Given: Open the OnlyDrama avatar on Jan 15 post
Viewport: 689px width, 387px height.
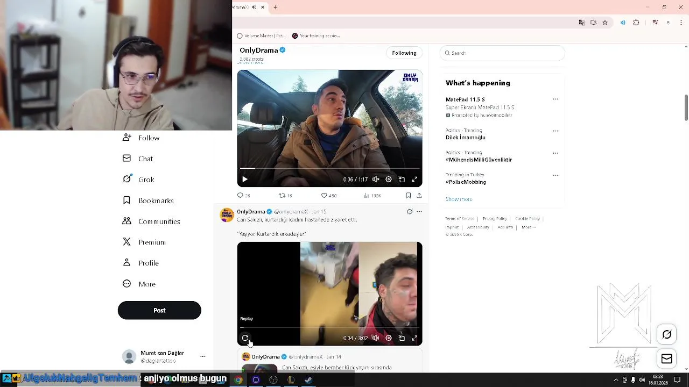Looking at the screenshot, I should [227, 215].
